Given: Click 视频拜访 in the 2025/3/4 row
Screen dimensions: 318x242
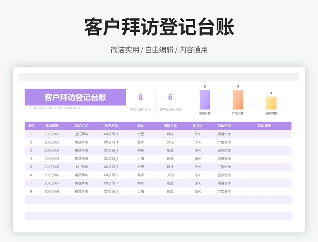Looking at the screenshot, I should 81,159.
